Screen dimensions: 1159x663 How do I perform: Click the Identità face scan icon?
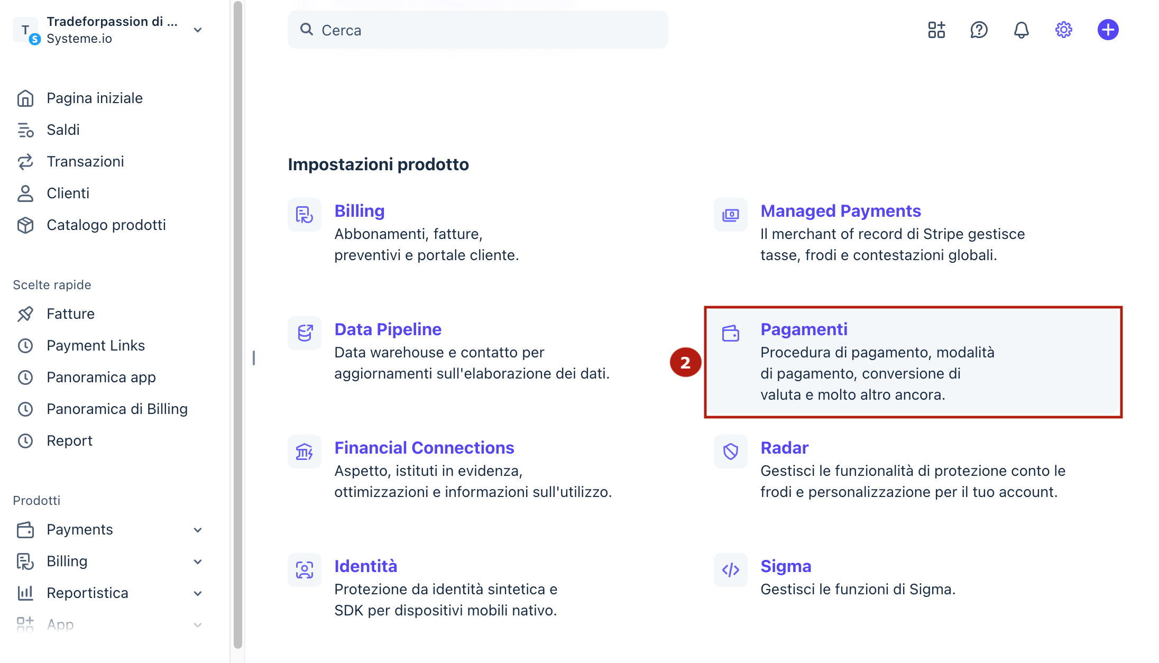tap(305, 570)
